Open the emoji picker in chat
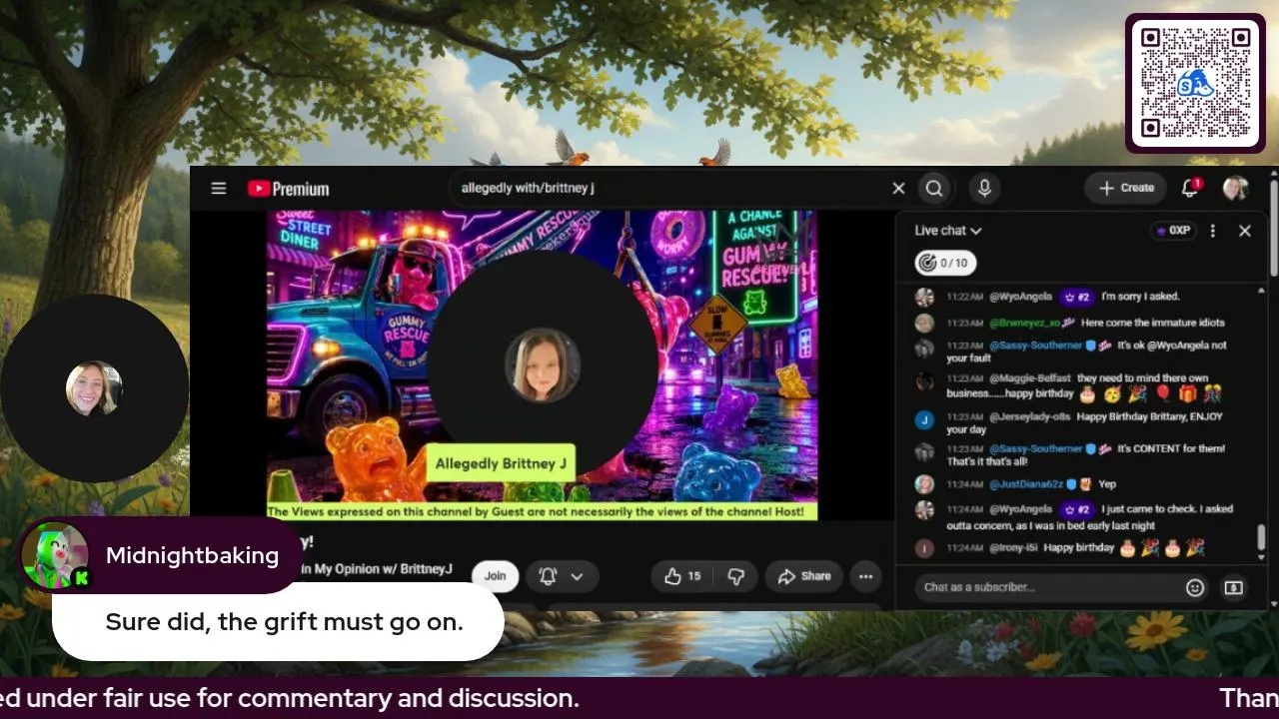 coord(1195,587)
